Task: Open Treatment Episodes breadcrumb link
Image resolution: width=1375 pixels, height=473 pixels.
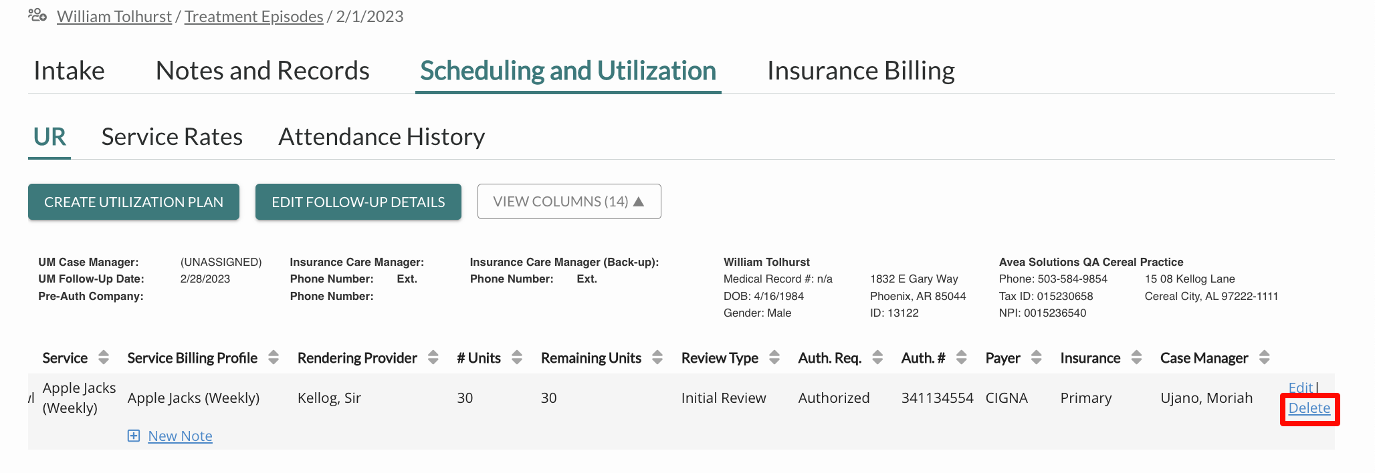Action: (253, 16)
